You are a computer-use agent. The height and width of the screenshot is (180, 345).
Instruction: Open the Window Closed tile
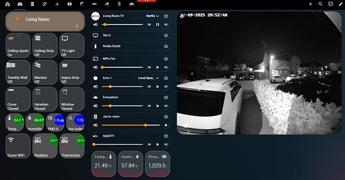(71, 99)
